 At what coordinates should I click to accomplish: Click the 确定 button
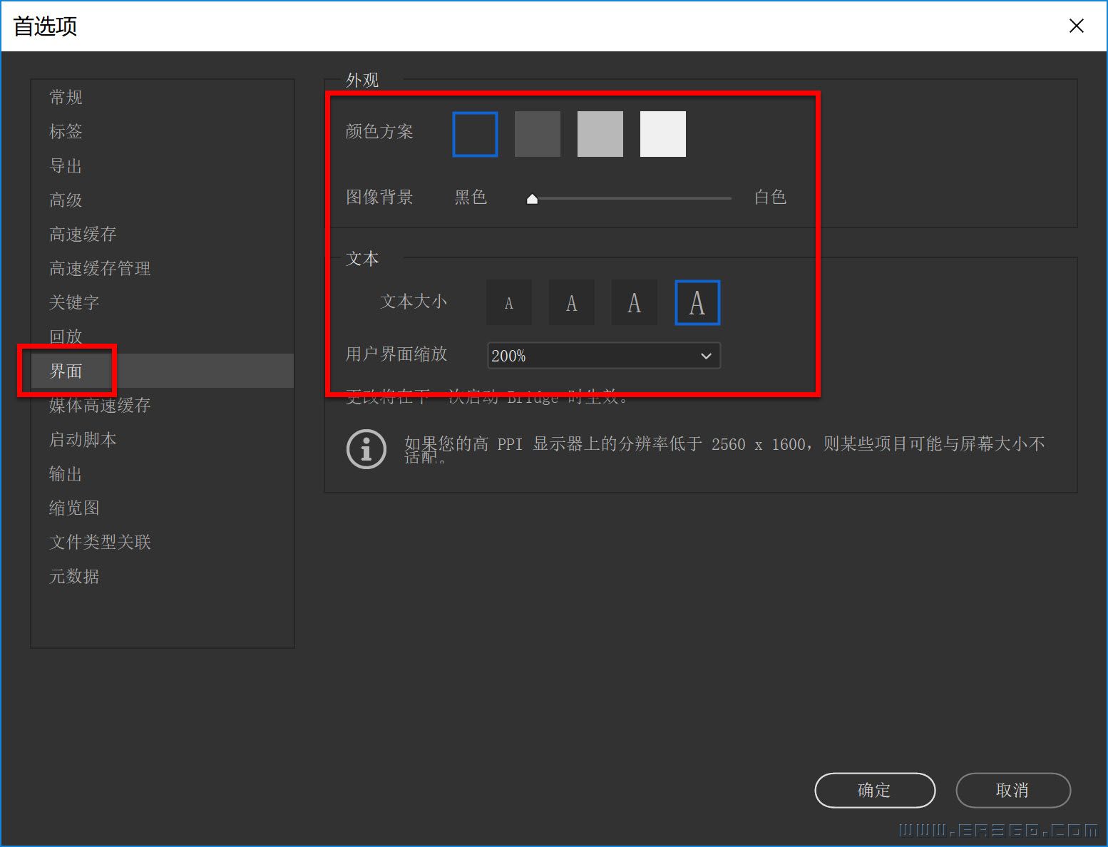pos(875,790)
